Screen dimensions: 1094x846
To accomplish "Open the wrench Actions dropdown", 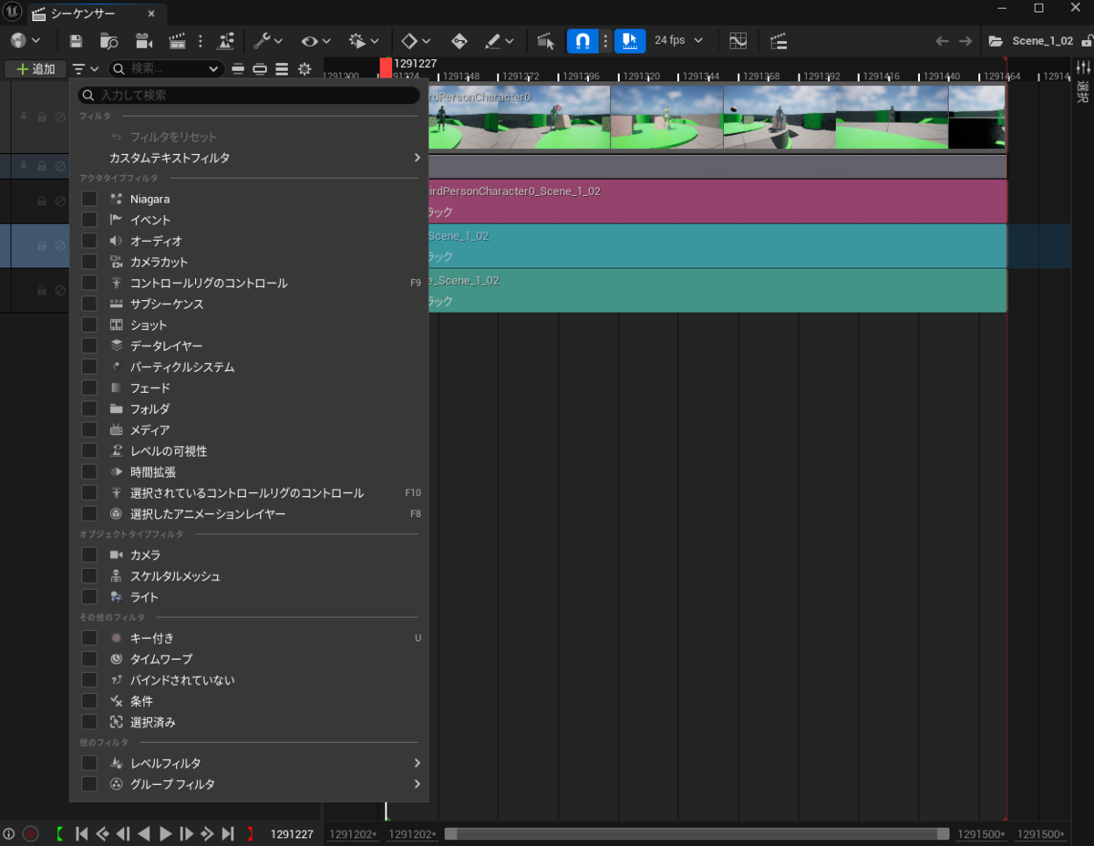I will [268, 41].
